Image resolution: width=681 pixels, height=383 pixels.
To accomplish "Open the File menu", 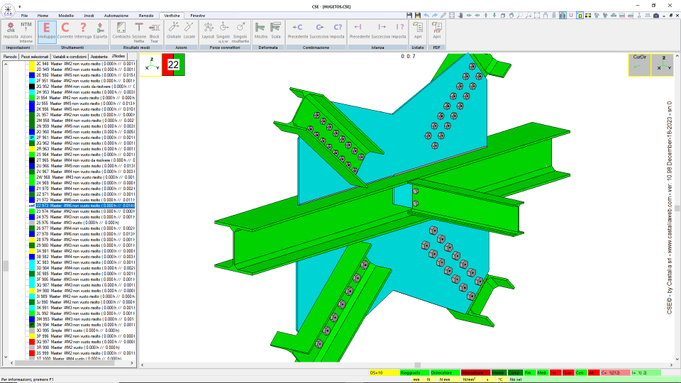I will (x=24, y=16).
